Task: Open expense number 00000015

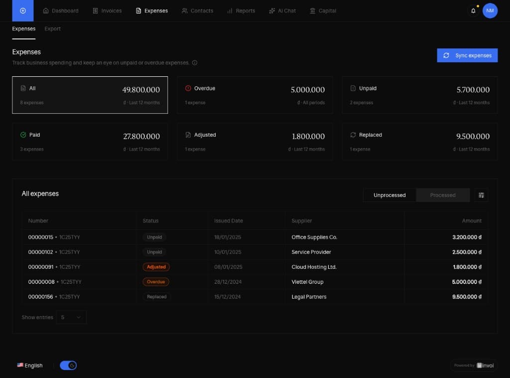Action: (41, 237)
